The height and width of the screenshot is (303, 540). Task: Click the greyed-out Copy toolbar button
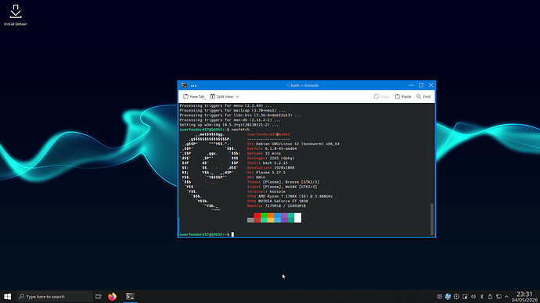(381, 97)
